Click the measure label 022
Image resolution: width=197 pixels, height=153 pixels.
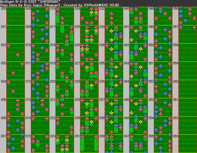(x=53, y=118)
